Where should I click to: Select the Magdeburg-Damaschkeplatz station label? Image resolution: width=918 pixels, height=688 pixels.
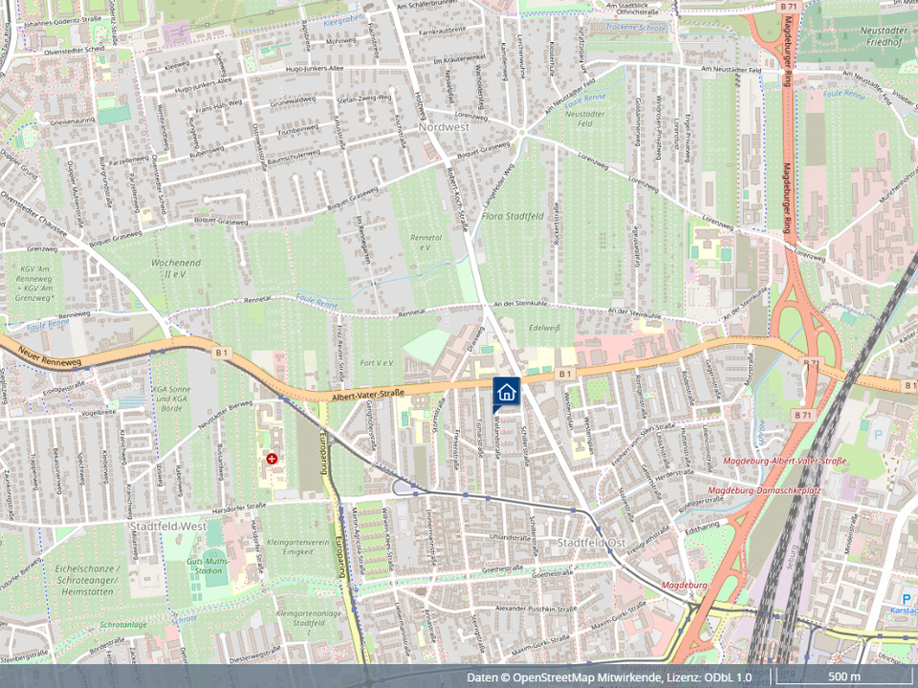pyautogui.click(x=774, y=489)
